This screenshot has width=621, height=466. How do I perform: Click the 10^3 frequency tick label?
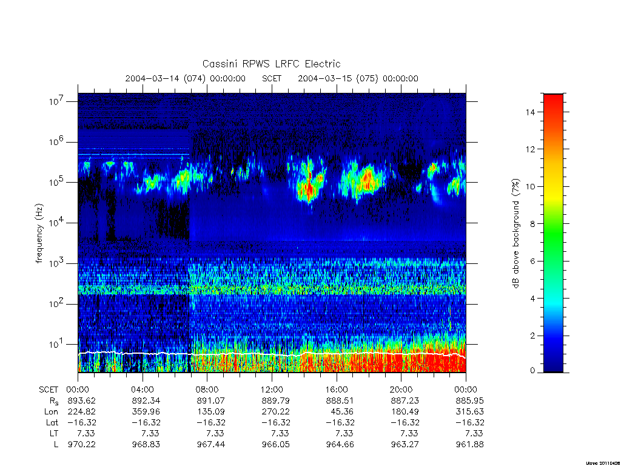56,263
